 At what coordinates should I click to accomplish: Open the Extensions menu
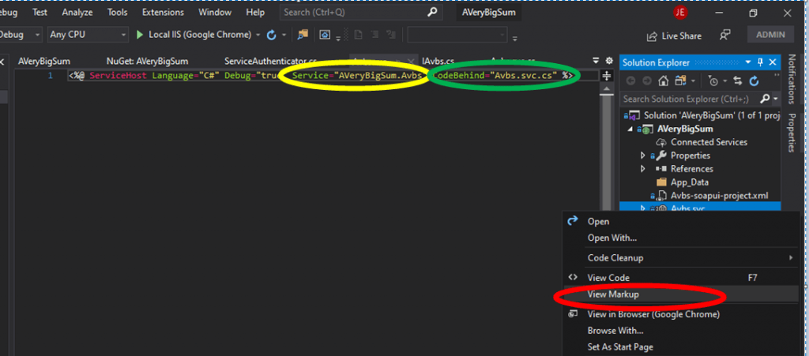(x=163, y=12)
